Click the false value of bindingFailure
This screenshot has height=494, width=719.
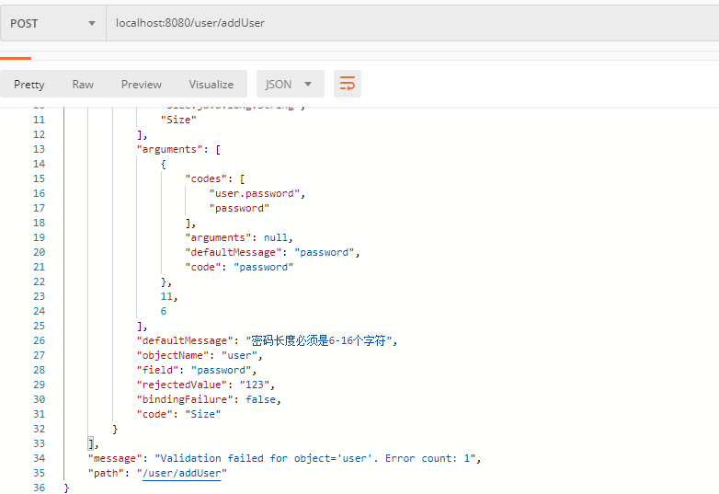click(260, 399)
